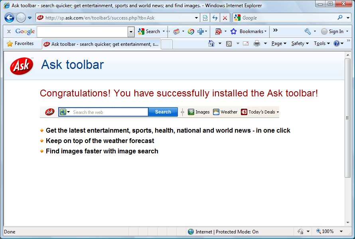
Task: Click the greyed Forward arrow button
Action: click(21, 18)
